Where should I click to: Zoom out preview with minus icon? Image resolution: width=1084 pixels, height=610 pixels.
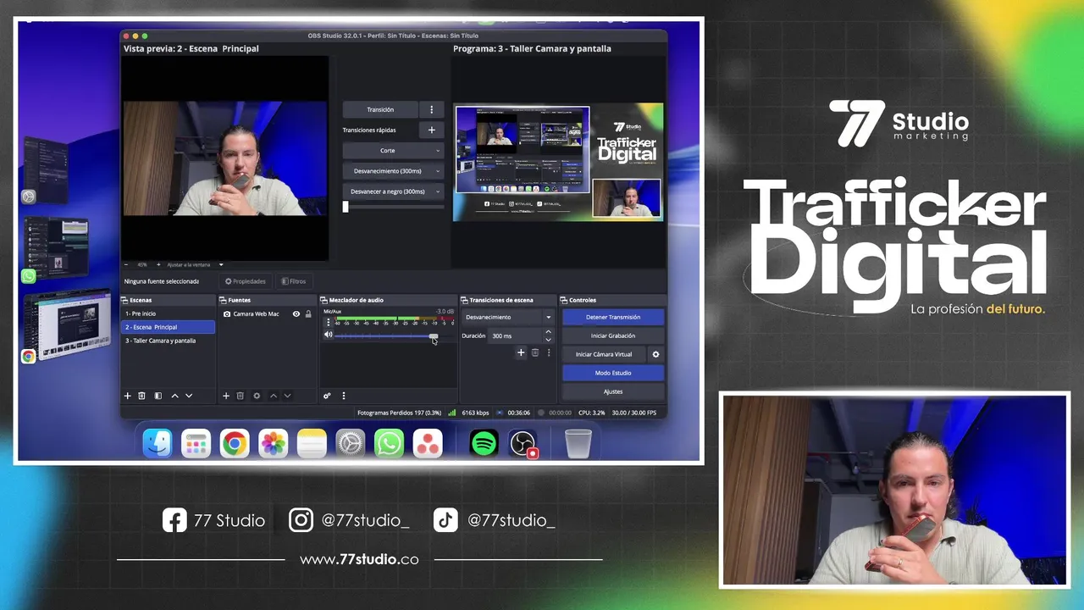click(126, 264)
